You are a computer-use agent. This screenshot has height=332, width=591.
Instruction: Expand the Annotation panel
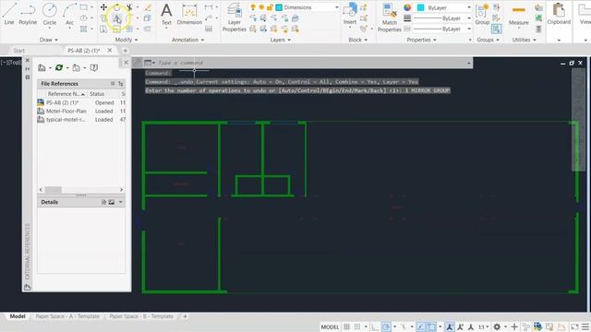coord(187,40)
